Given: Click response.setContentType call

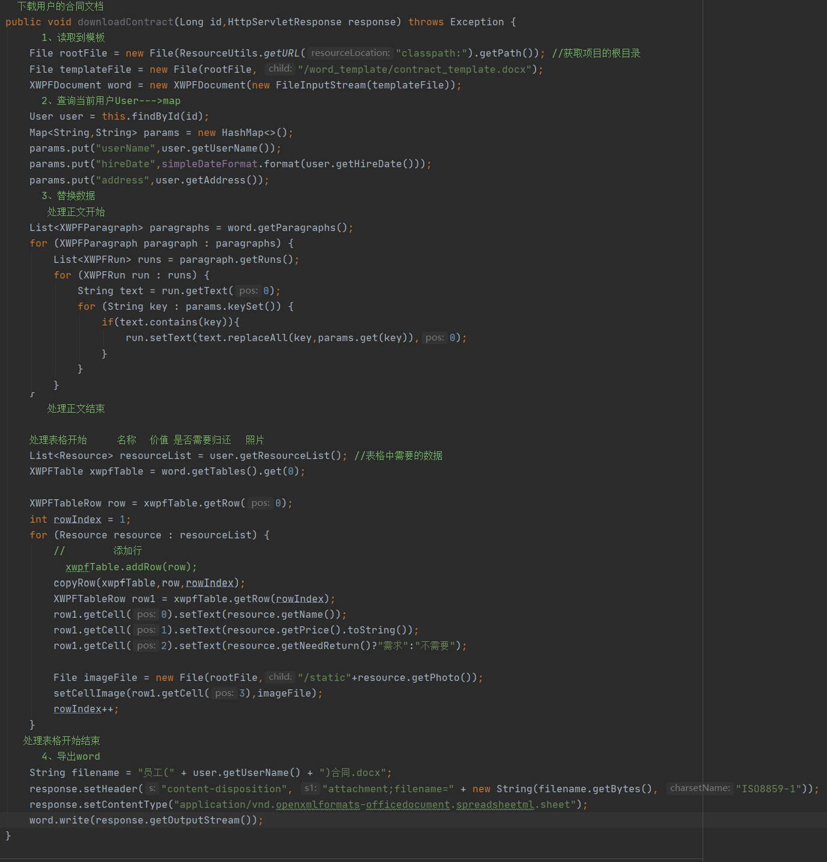Looking at the screenshot, I should pyautogui.click(x=306, y=804).
